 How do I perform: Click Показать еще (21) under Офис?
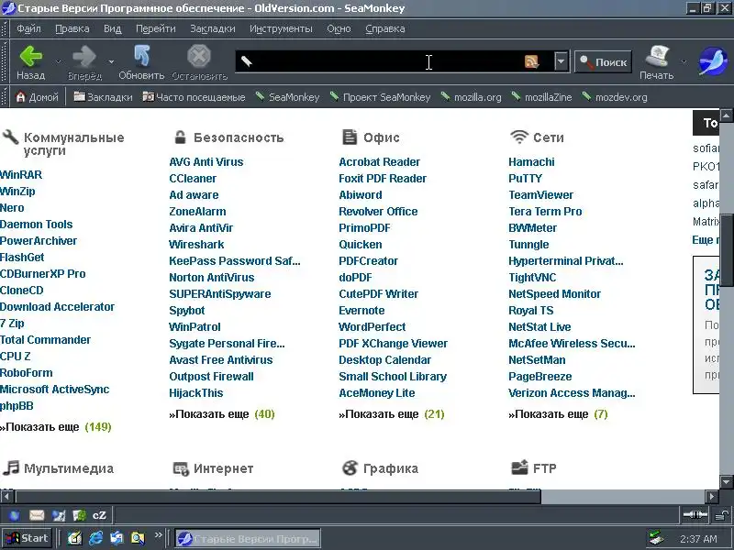point(392,414)
